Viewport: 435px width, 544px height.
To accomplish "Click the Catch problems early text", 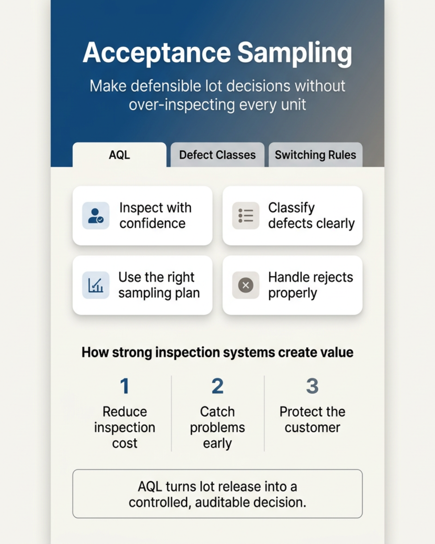I will point(217,428).
